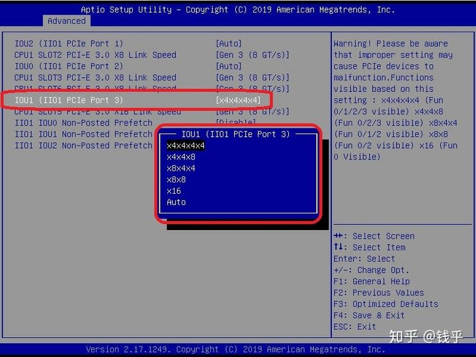Select IIO1 IOU2 Non-Posted Prefetch setting

pos(83,145)
